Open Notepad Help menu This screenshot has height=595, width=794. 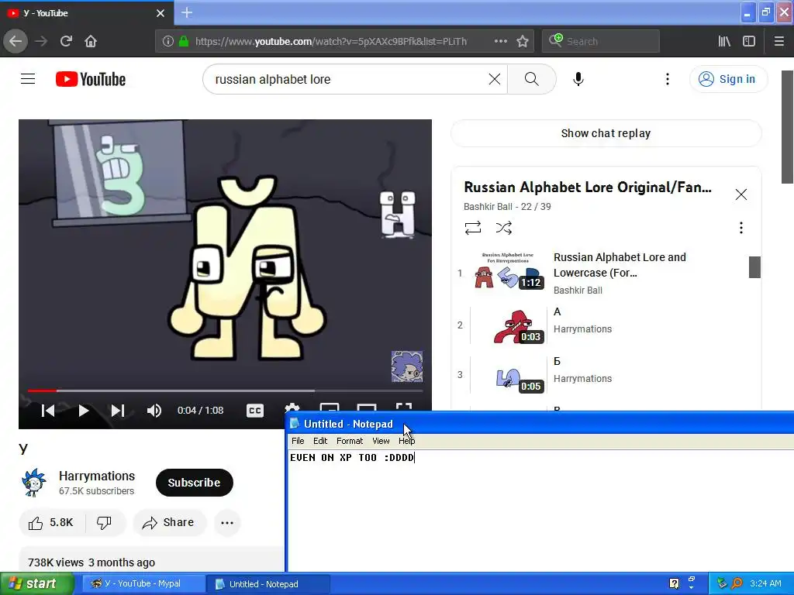pyautogui.click(x=406, y=441)
